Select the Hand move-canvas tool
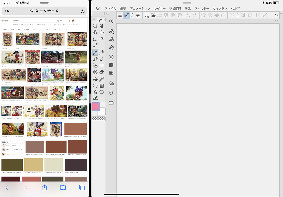The height and width of the screenshot is (197, 283). pos(102,26)
